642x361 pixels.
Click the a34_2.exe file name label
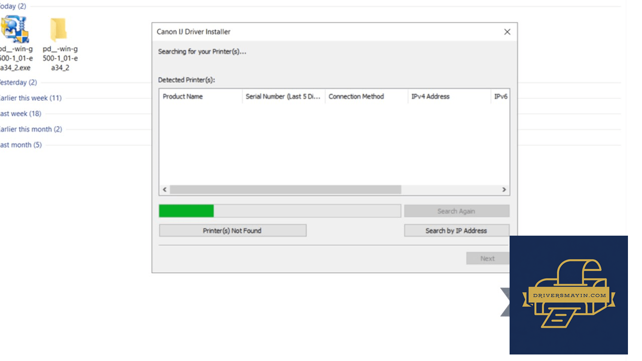pyautogui.click(x=16, y=58)
